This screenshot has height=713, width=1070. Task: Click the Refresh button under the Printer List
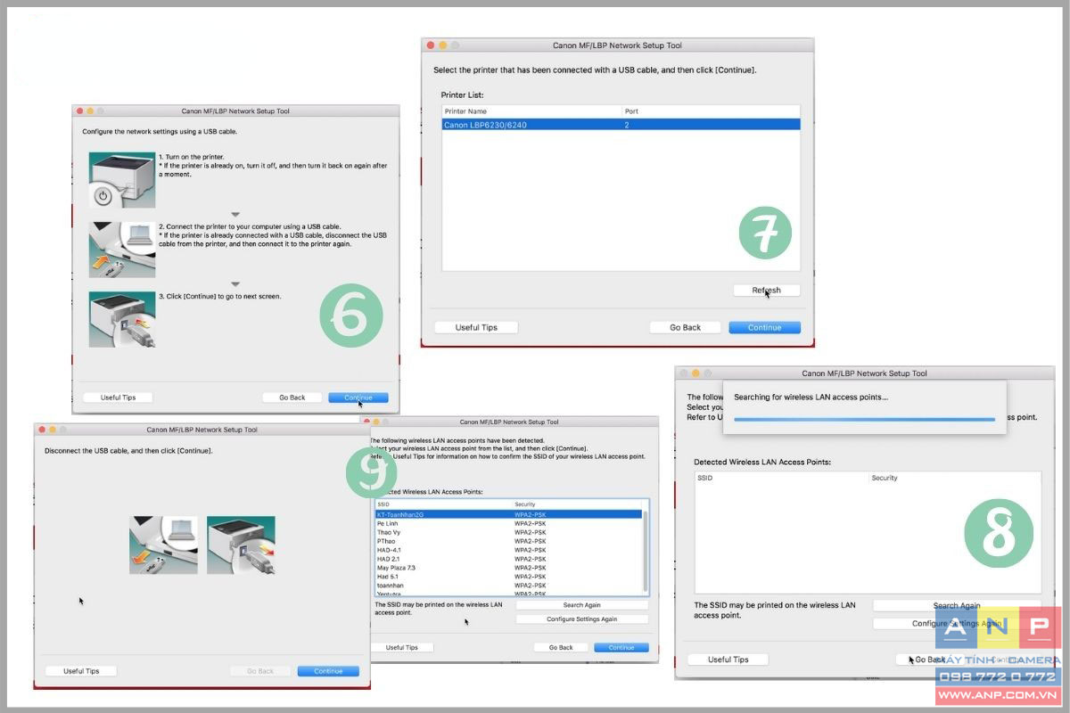coord(766,291)
